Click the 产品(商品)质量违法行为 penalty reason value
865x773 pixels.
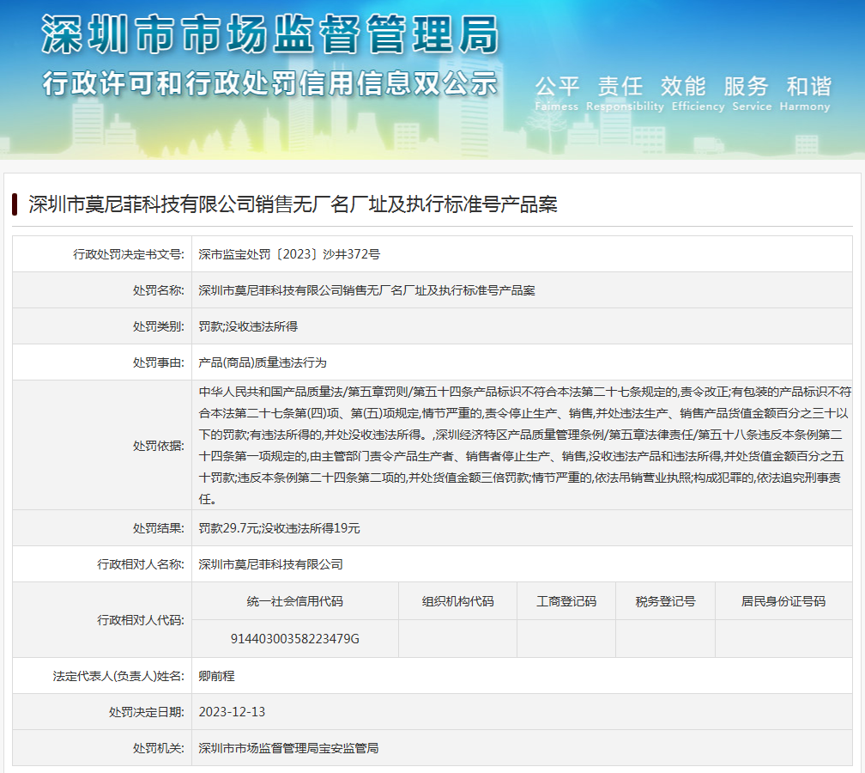pyautogui.click(x=263, y=362)
